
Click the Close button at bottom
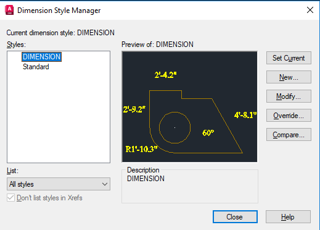click(235, 217)
